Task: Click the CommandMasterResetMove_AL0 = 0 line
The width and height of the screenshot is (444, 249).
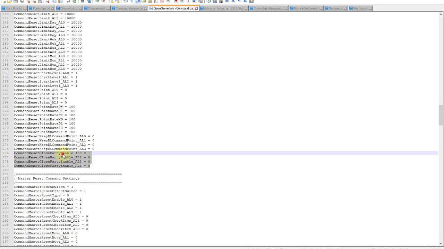Action: pyautogui.click(x=45, y=233)
